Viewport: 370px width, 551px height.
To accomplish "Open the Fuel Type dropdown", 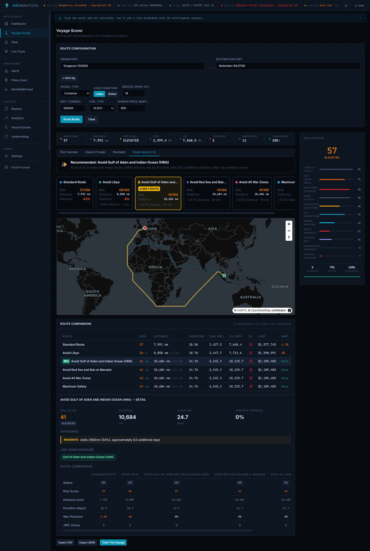I will [102, 108].
